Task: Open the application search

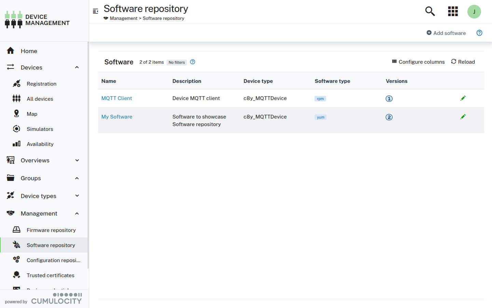Action: (430, 11)
